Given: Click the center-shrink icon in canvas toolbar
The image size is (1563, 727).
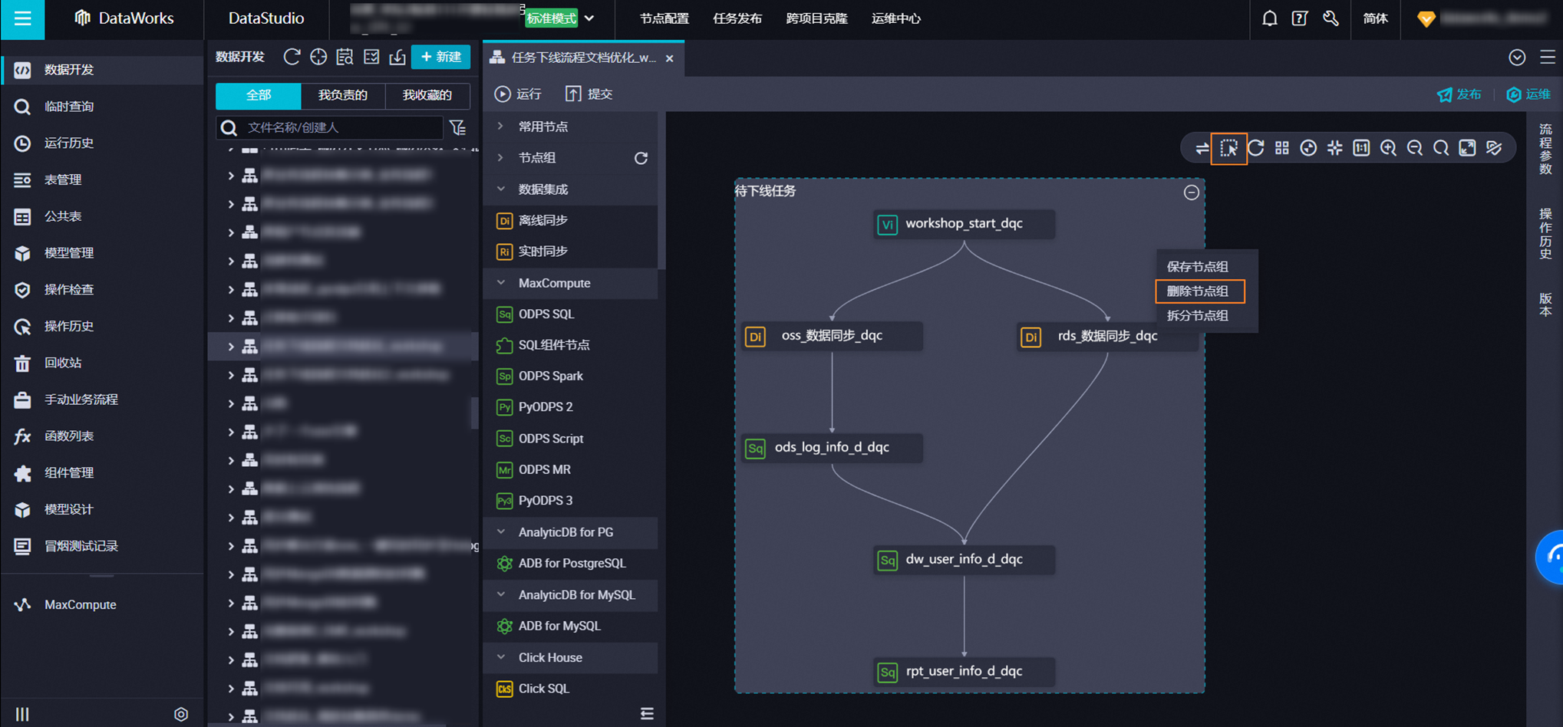Looking at the screenshot, I should click(1335, 148).
